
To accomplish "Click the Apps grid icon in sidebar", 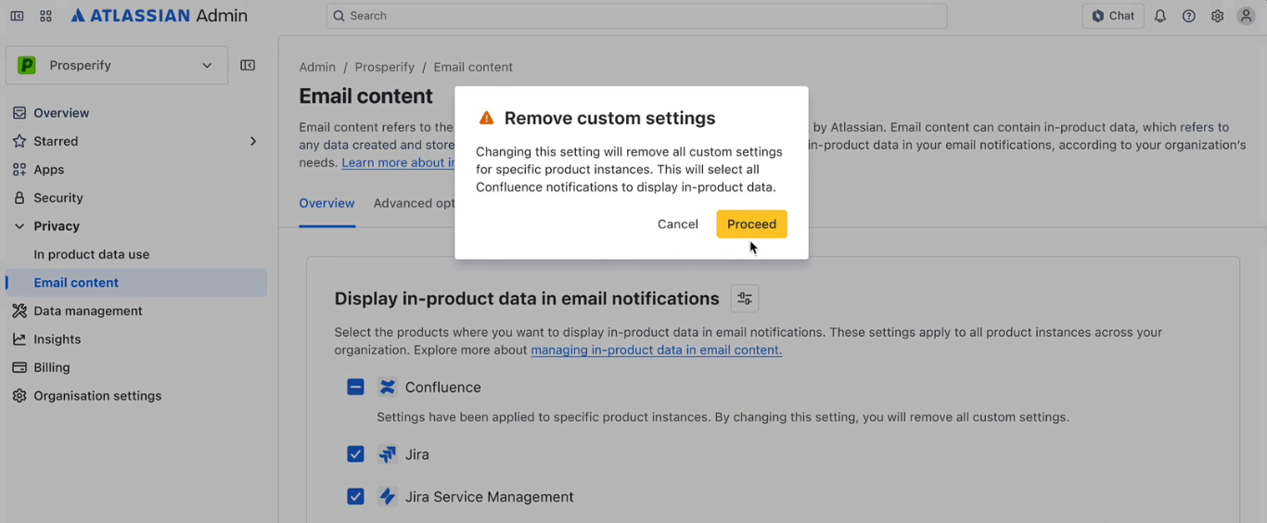I will click(x=19, y=170).
